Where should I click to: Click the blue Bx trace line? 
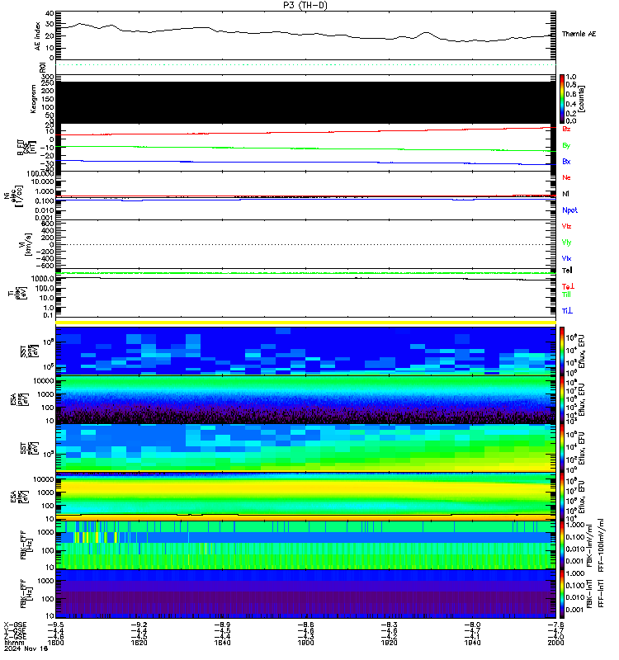pyautogui.click(x=305, y=163)
